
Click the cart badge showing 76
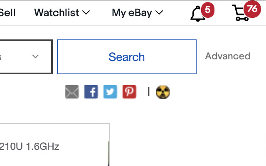pos(252,8)
